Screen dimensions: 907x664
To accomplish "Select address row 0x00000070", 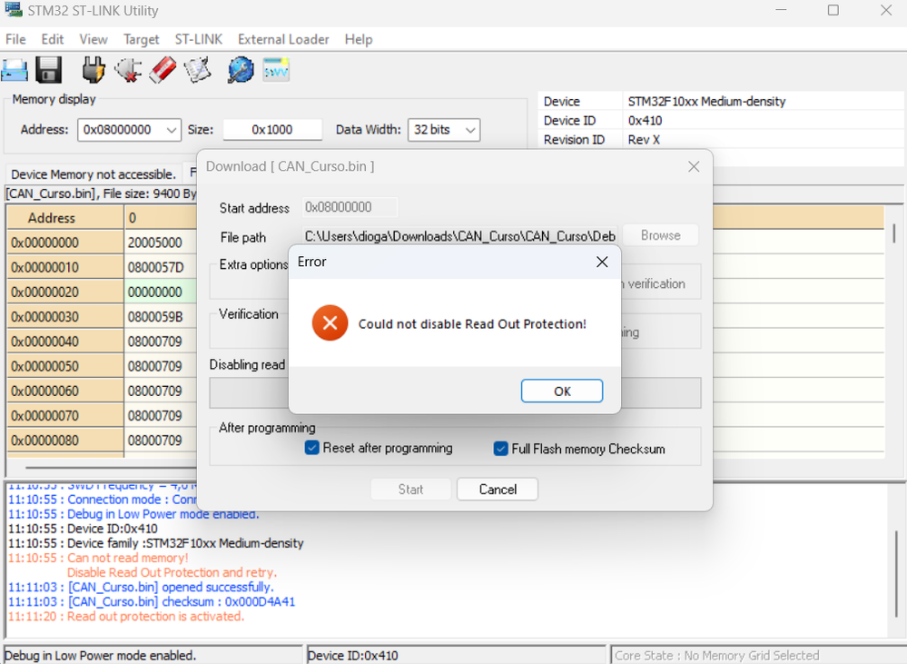I will (x=64, y=416).
